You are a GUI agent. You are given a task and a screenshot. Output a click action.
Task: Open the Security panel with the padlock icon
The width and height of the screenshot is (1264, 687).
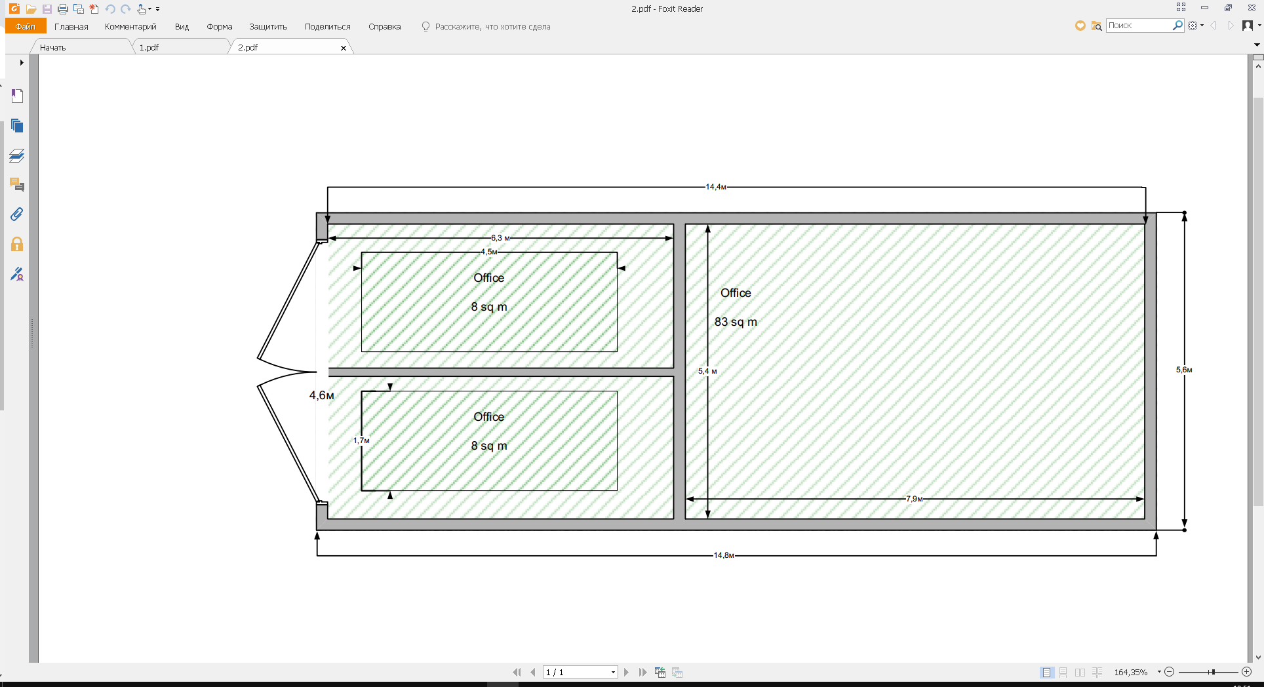tap(17, 245)
